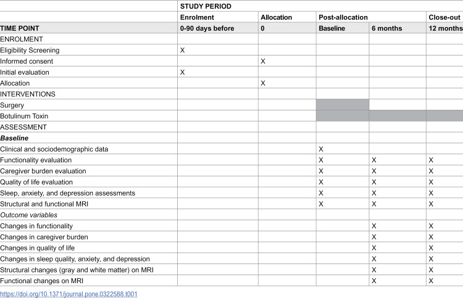463x298 pixels.
Task: Click the Functional changes on MRI label
Action: point(41,281)
